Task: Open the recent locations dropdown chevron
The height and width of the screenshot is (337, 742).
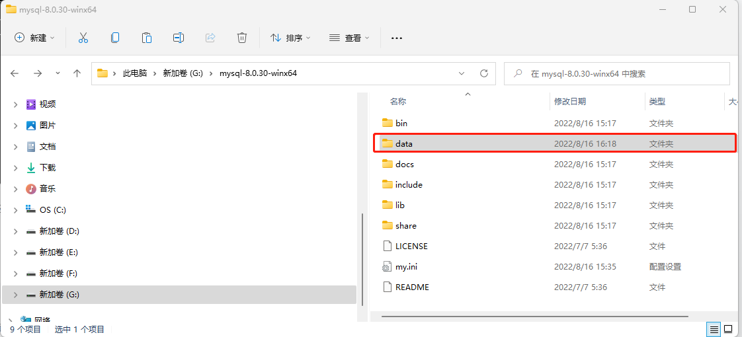Action: 58,73
